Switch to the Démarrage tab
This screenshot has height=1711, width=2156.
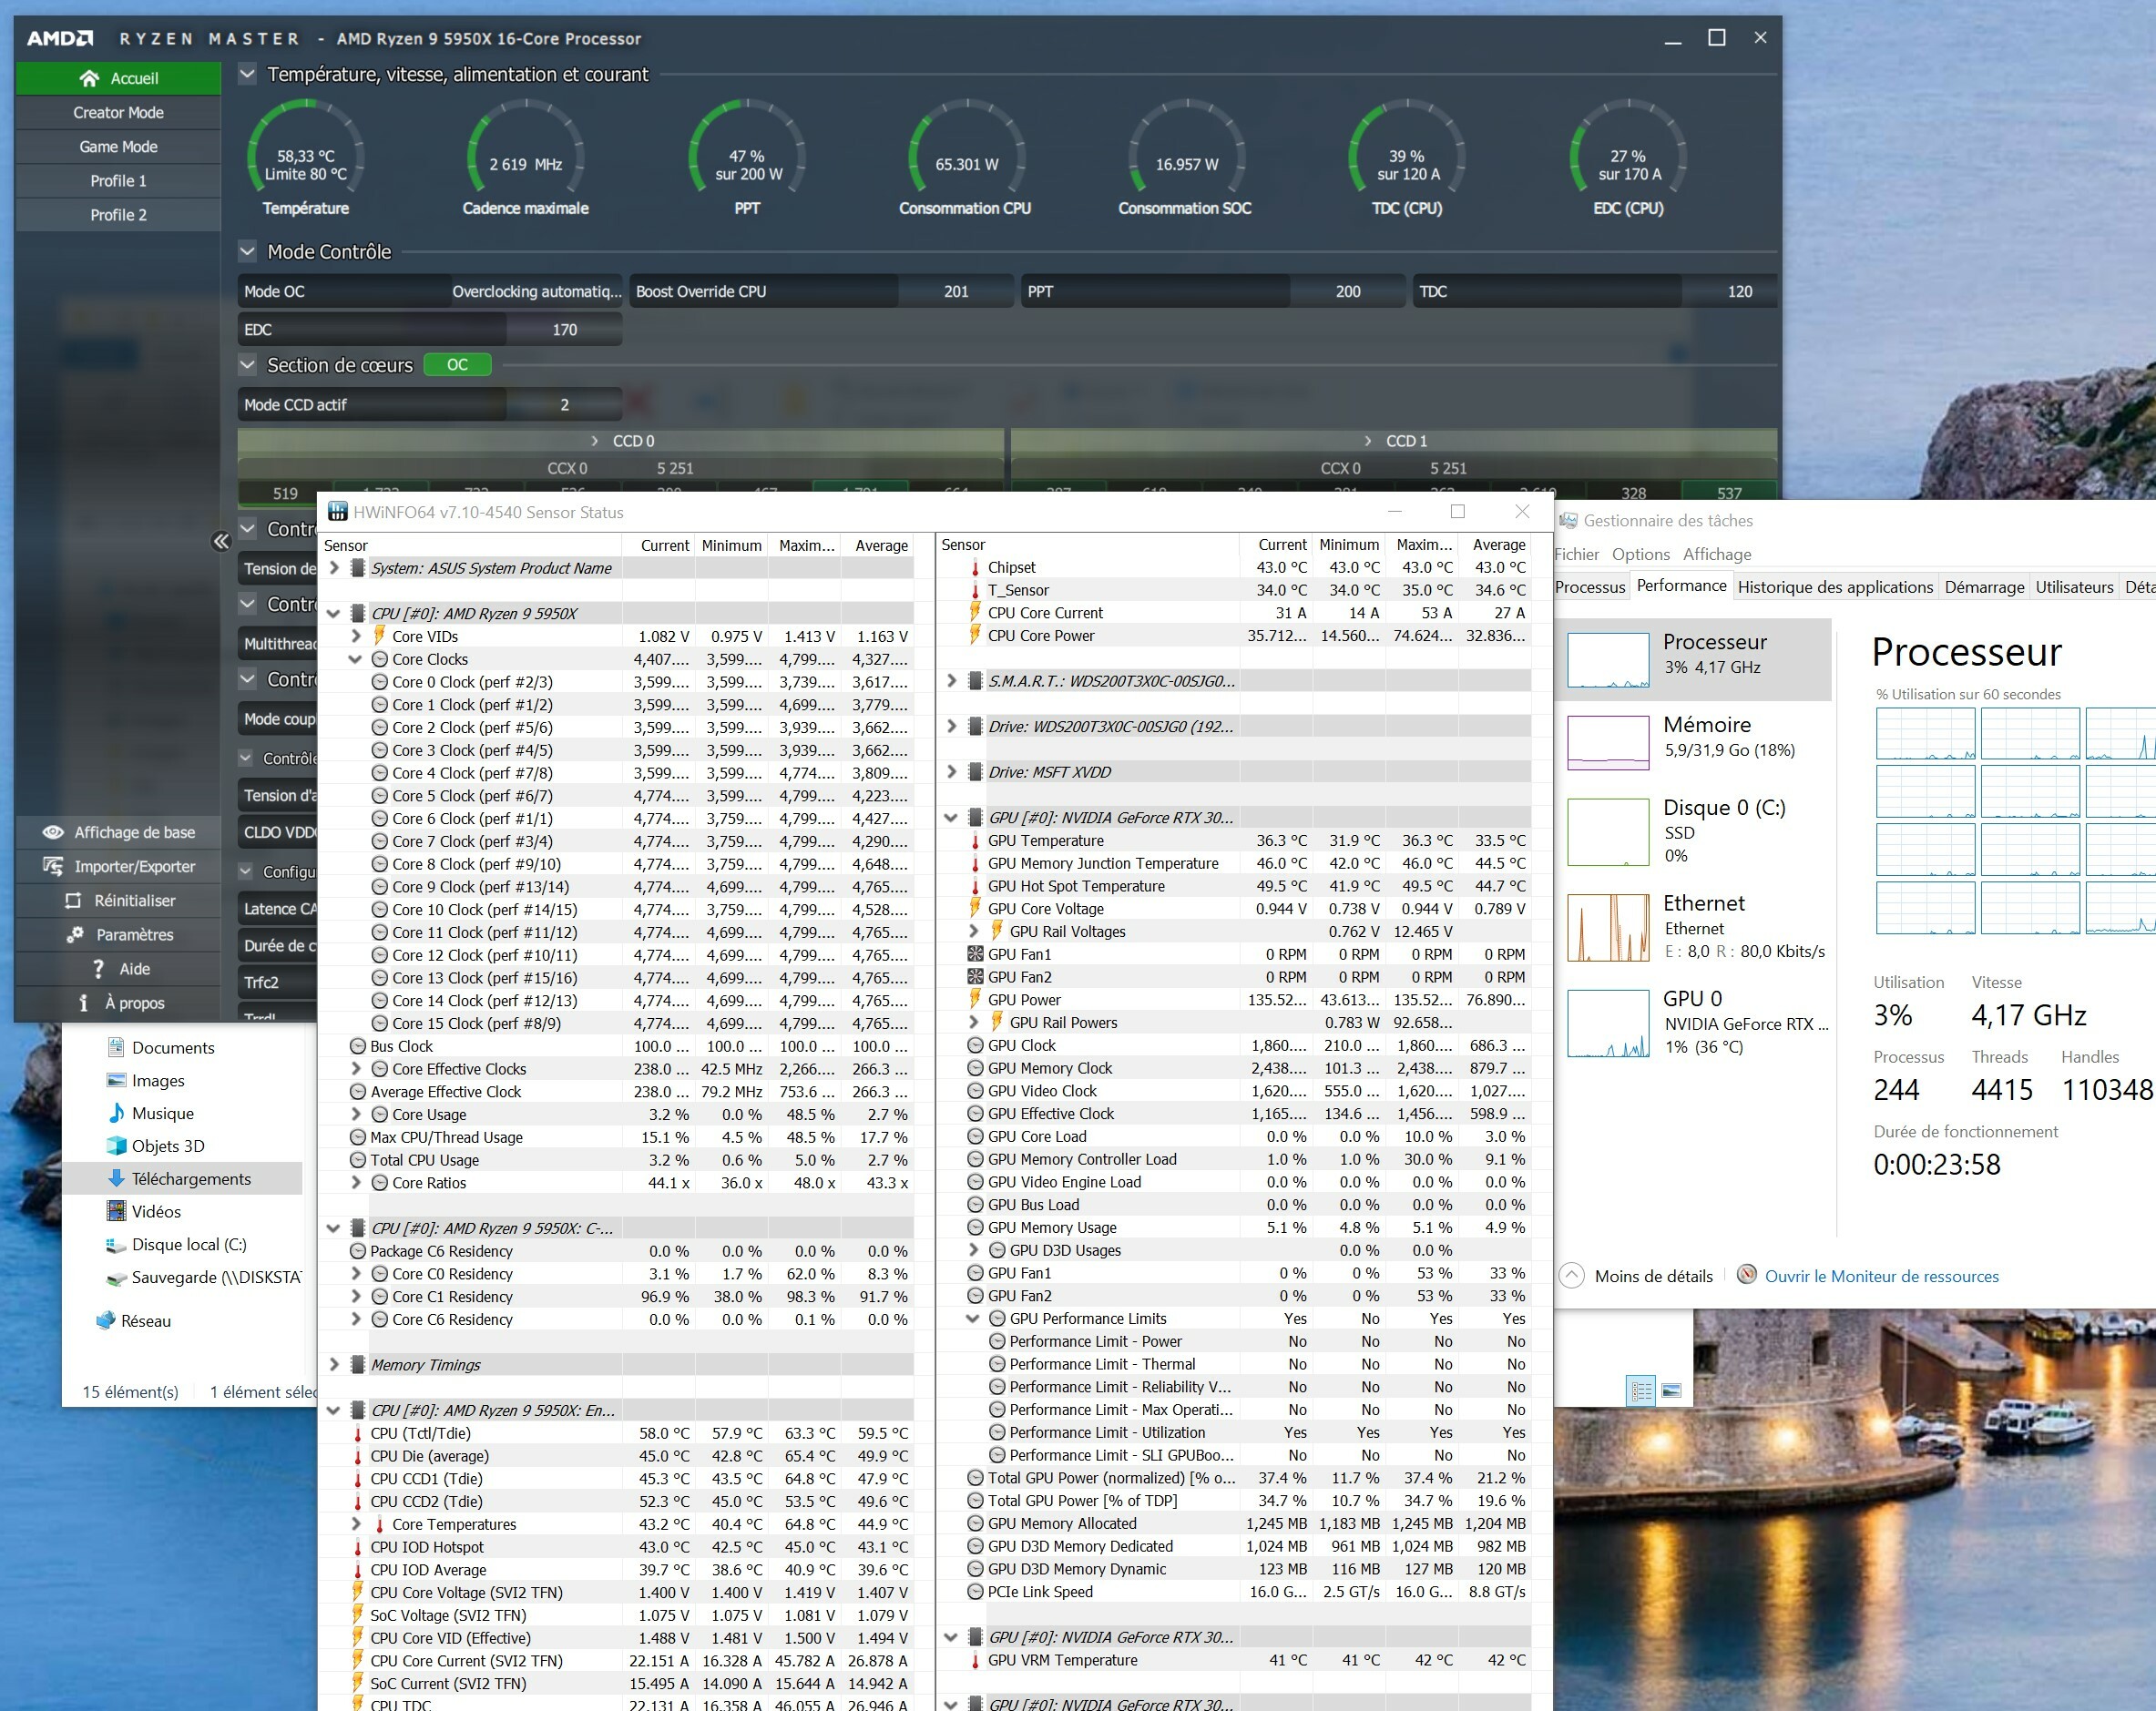coord(1984,586)
